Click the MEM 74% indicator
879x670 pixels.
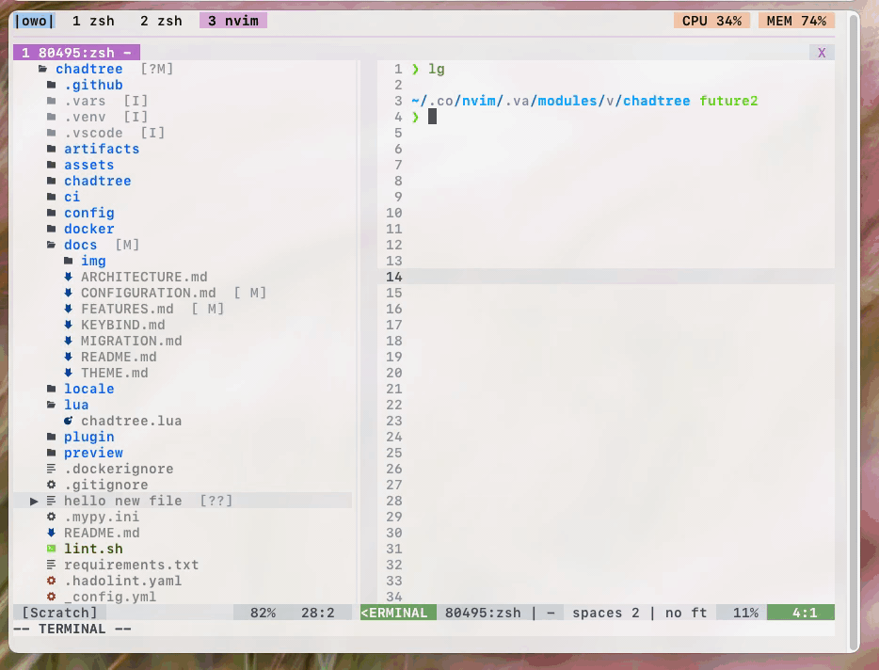796,21
